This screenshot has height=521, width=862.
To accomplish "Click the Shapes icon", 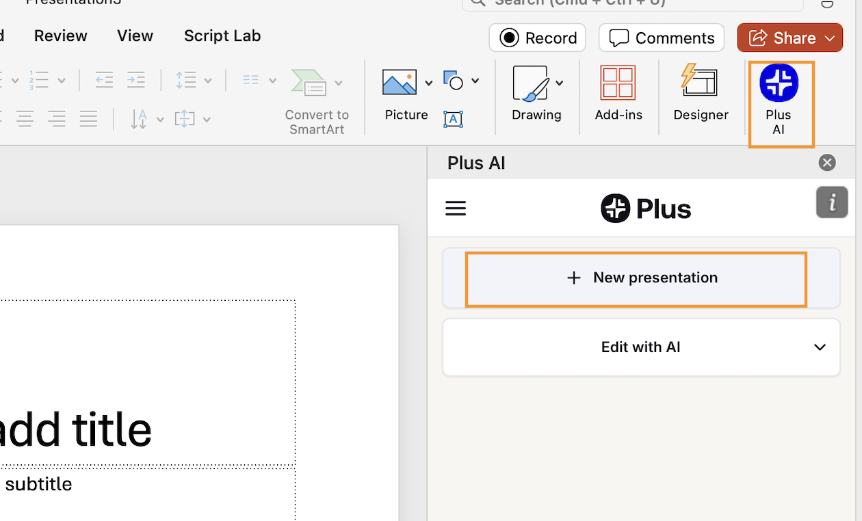I will pyautogui.click(x=453, y=81).
